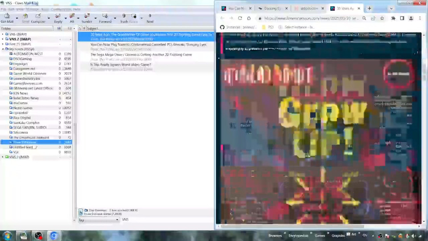Open the Forward dropdown arrow
The height and width of the screenshot is (241, 428).
click(x=115, y=18)
